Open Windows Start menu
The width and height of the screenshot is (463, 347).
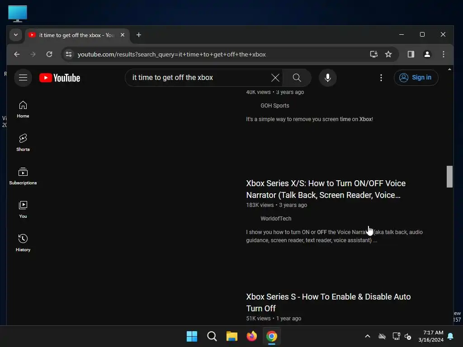[x=192, y=336]
